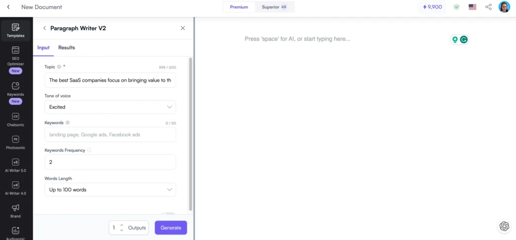Switch to the Input tab

pos(43,48)
